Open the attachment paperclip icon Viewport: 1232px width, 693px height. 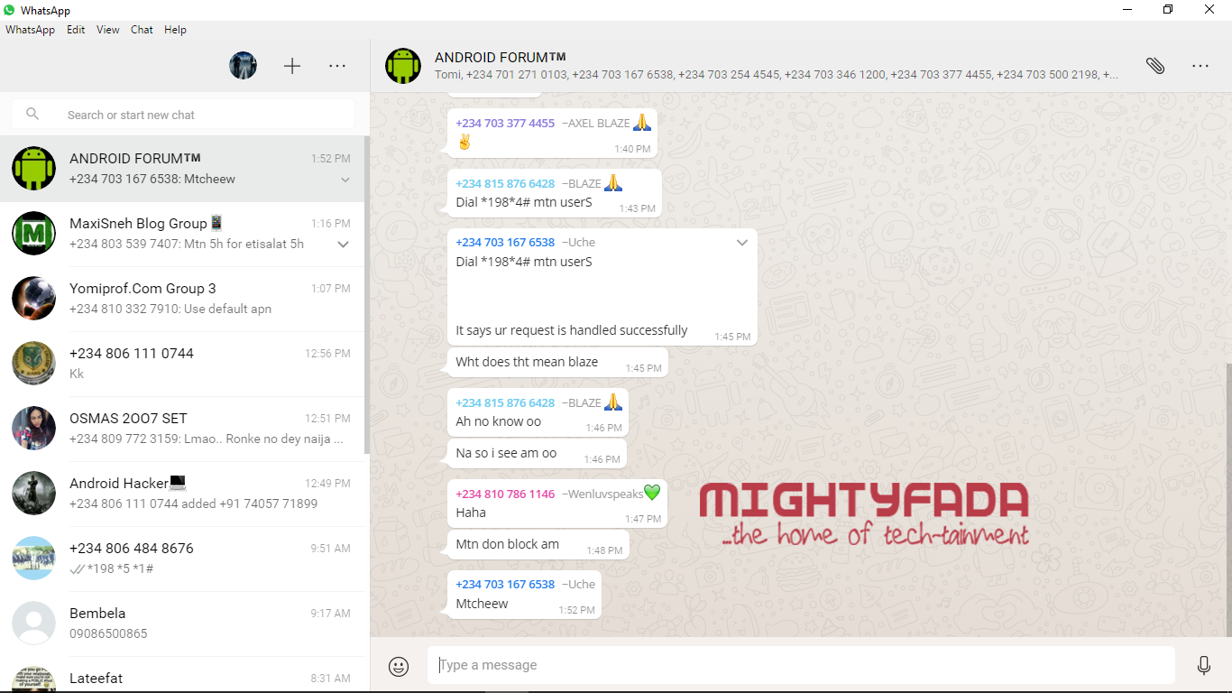[x=1155, y=64]
